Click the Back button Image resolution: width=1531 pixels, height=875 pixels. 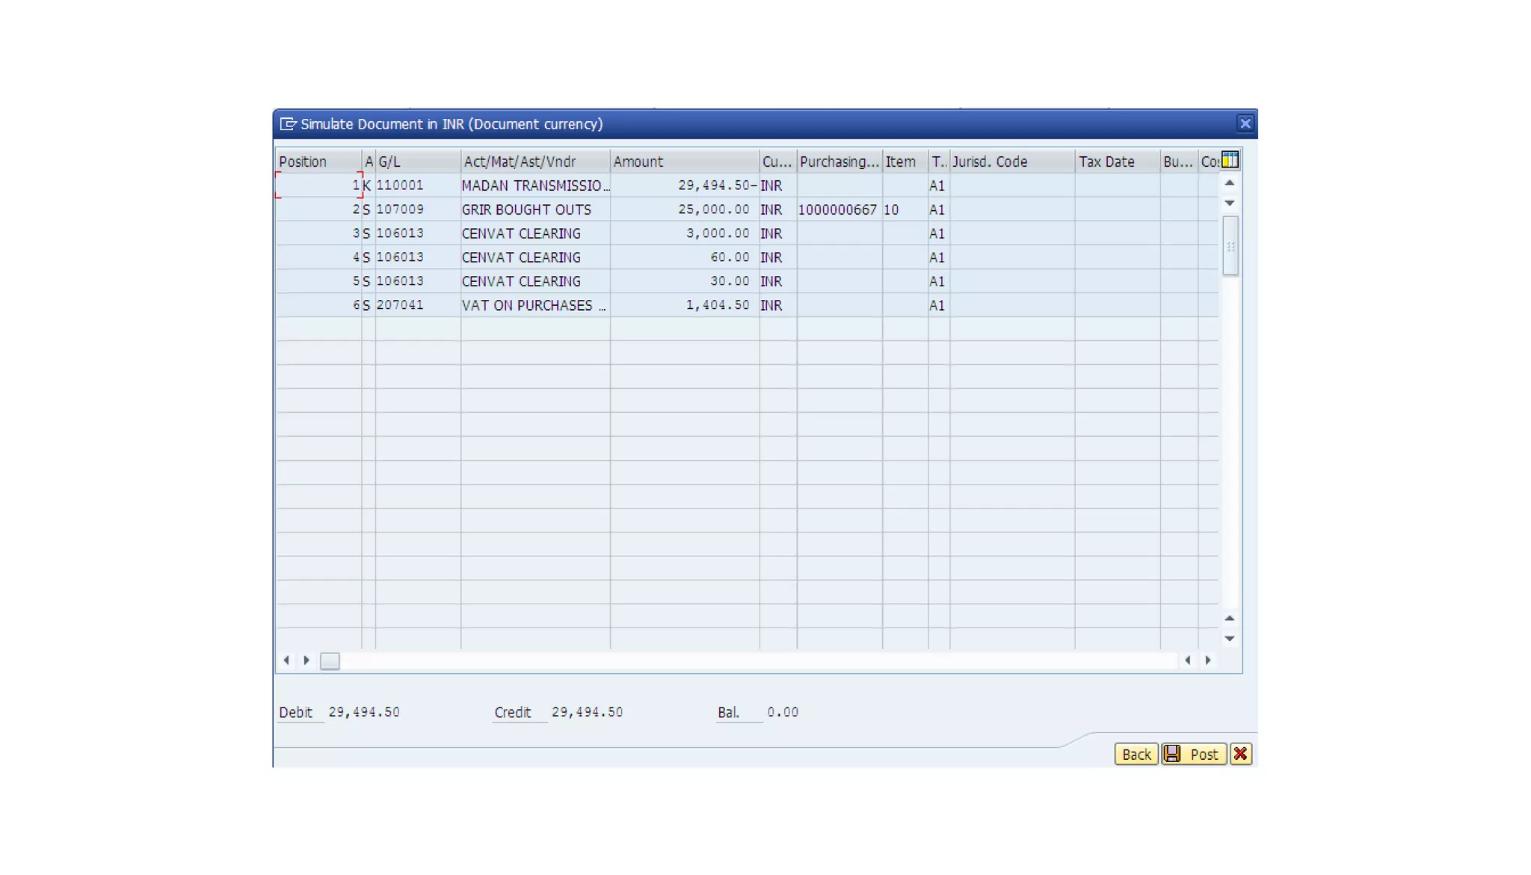(x=1136, y=754)
